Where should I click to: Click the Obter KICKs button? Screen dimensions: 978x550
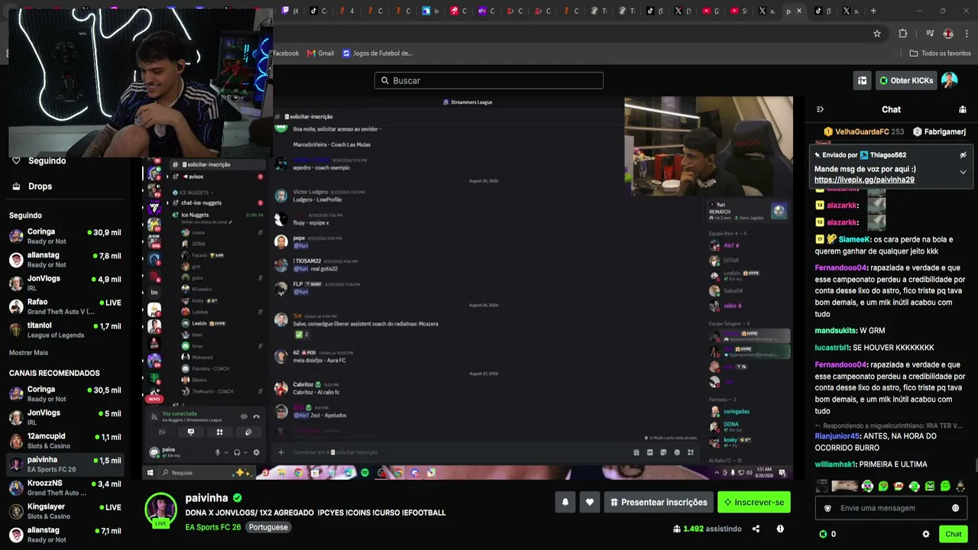point(906,80)
